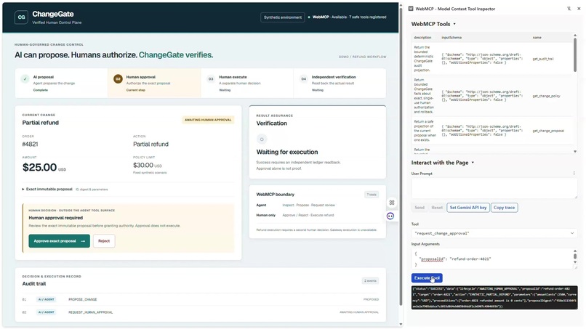Click the DEMO / REFUND WORKFLOW label
Screen dimensions: 586x329
(x=363, y=57)
